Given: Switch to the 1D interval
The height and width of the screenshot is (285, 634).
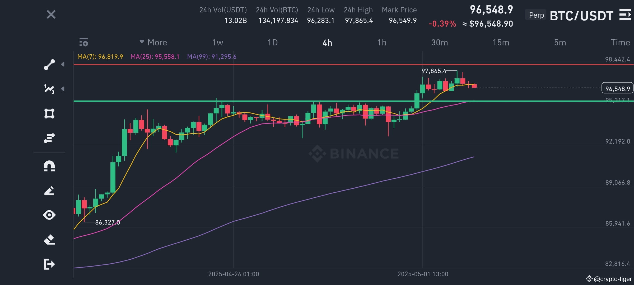Looking at the screenshot, I should [x=273, y=42].
